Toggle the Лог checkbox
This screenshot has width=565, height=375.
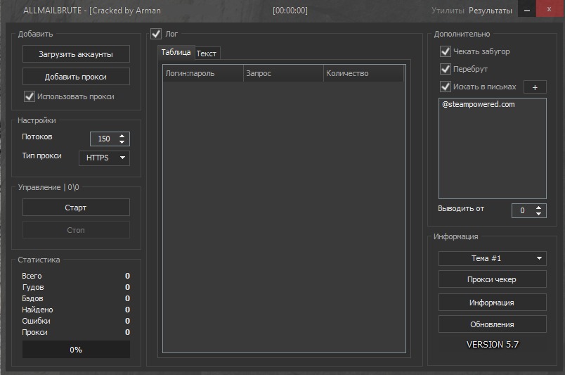coord(156,33)
